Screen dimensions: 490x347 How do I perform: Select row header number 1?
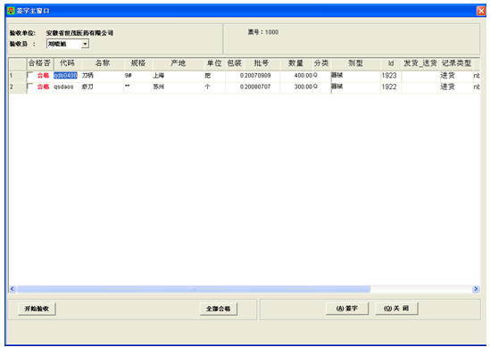[x=18, y=76]
